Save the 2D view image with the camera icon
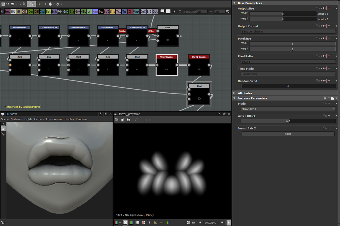Viewport: 340px width, 226px height. pyautogui.click(x=129, y=120)
